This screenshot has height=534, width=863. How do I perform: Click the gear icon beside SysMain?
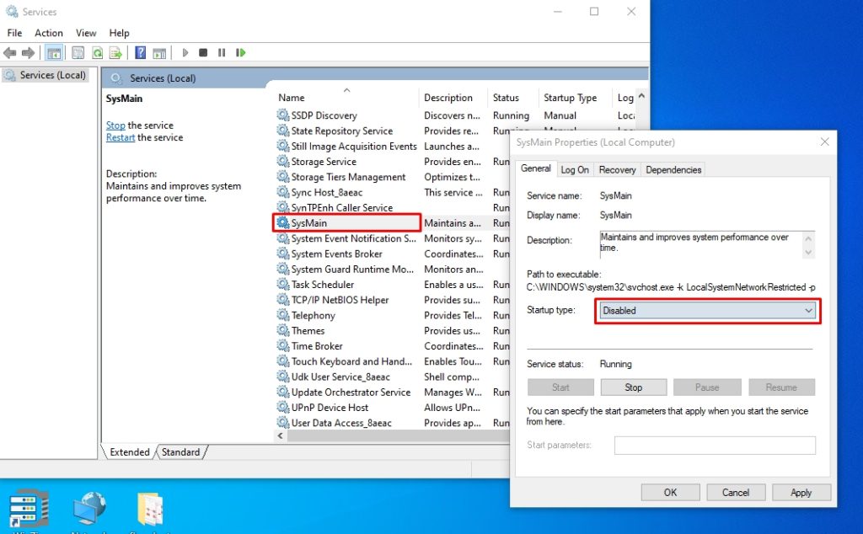[283, 222]
